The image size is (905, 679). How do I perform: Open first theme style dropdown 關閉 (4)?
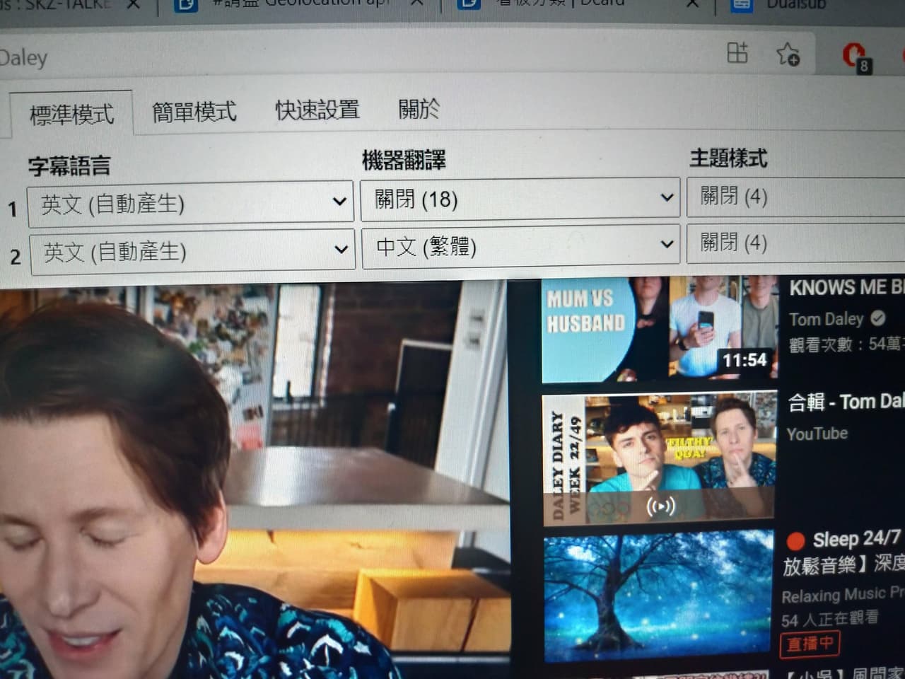796,196
